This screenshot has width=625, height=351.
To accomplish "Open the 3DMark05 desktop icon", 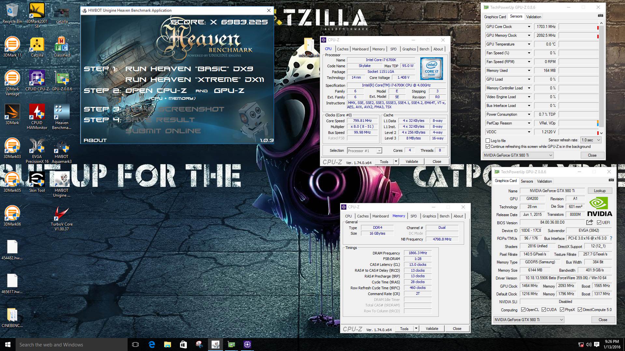I will (12, 183).
